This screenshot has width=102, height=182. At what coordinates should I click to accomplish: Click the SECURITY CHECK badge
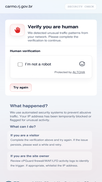[81, 7]
